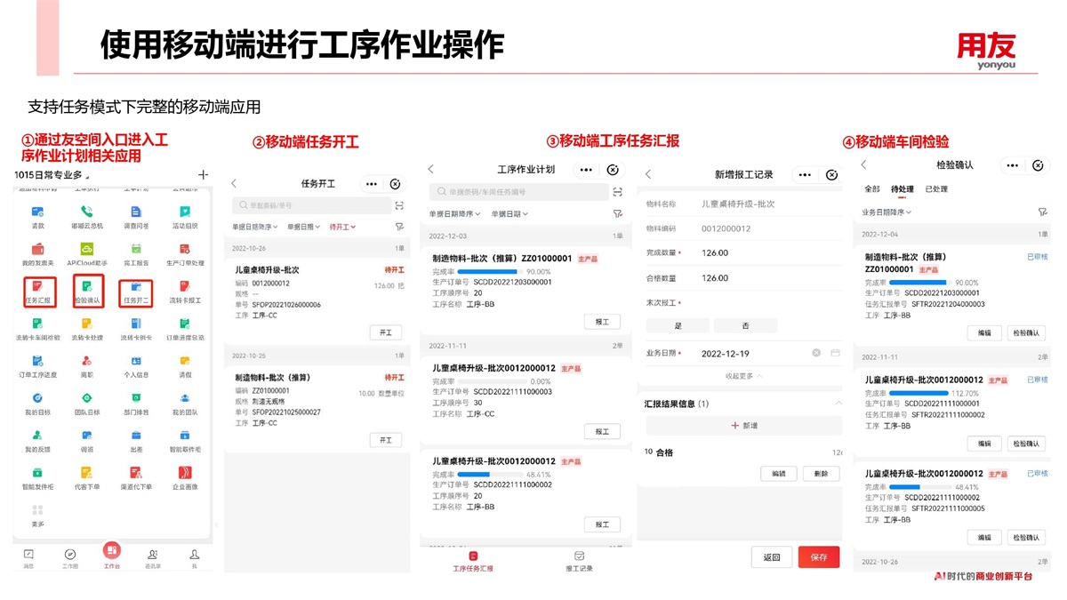The width and height of the screenshot is (1067, 600).
Task: Tap the 检验确认 app icon
Action: coord(87,292)
